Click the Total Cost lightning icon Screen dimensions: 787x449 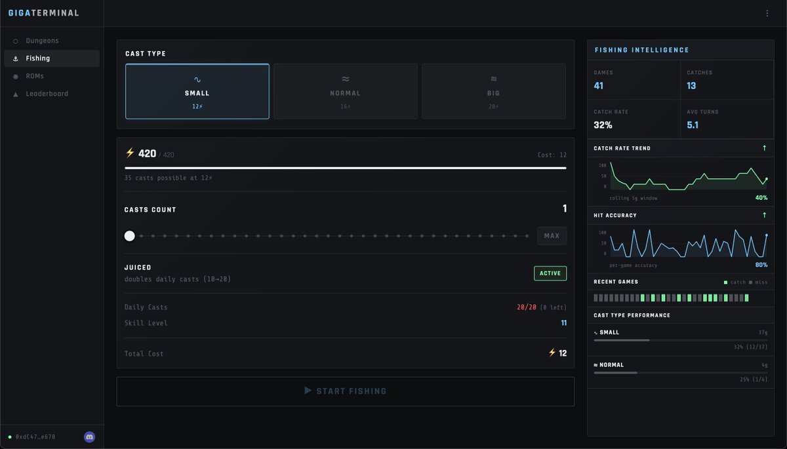(552, 353)
